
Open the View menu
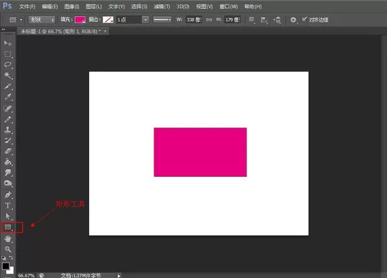click(x=204, y=6)
